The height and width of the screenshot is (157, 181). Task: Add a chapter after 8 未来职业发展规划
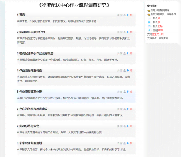tap(128, 143)
